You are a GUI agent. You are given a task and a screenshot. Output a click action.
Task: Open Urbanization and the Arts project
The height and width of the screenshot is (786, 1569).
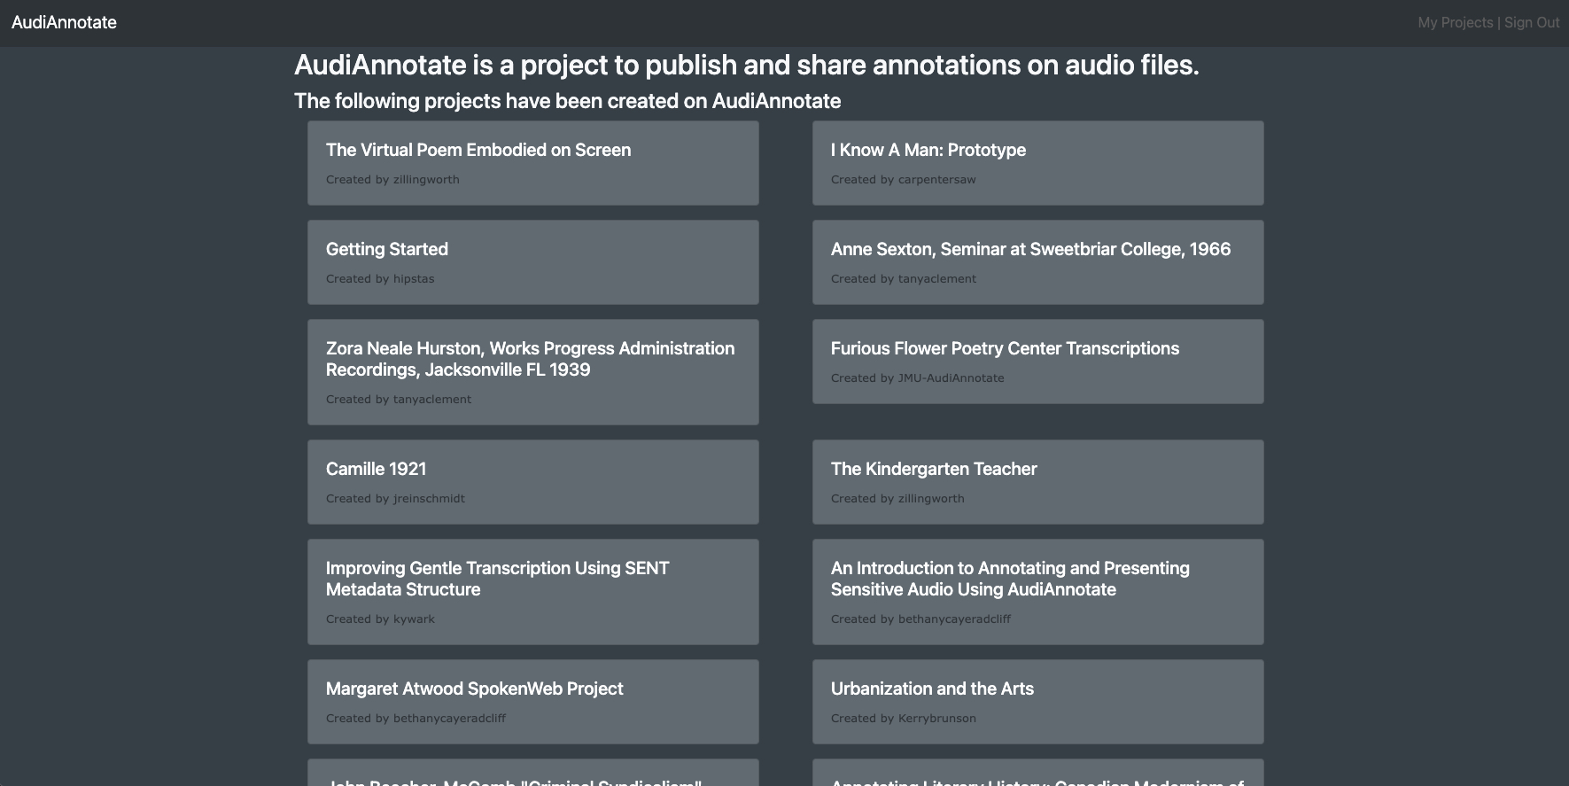pyautogui.click(x=932, y=689)
